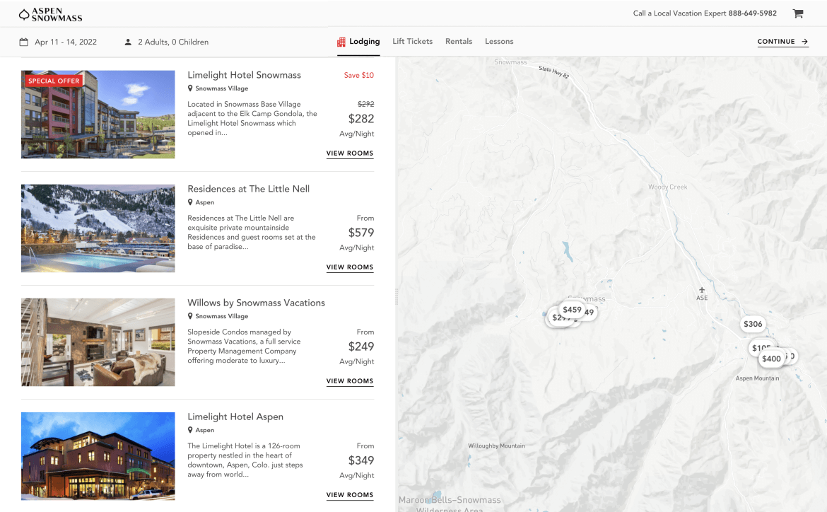Grab the list and map divider handle
This screenshot has width=827, height=512.
[x=397, y=297]
